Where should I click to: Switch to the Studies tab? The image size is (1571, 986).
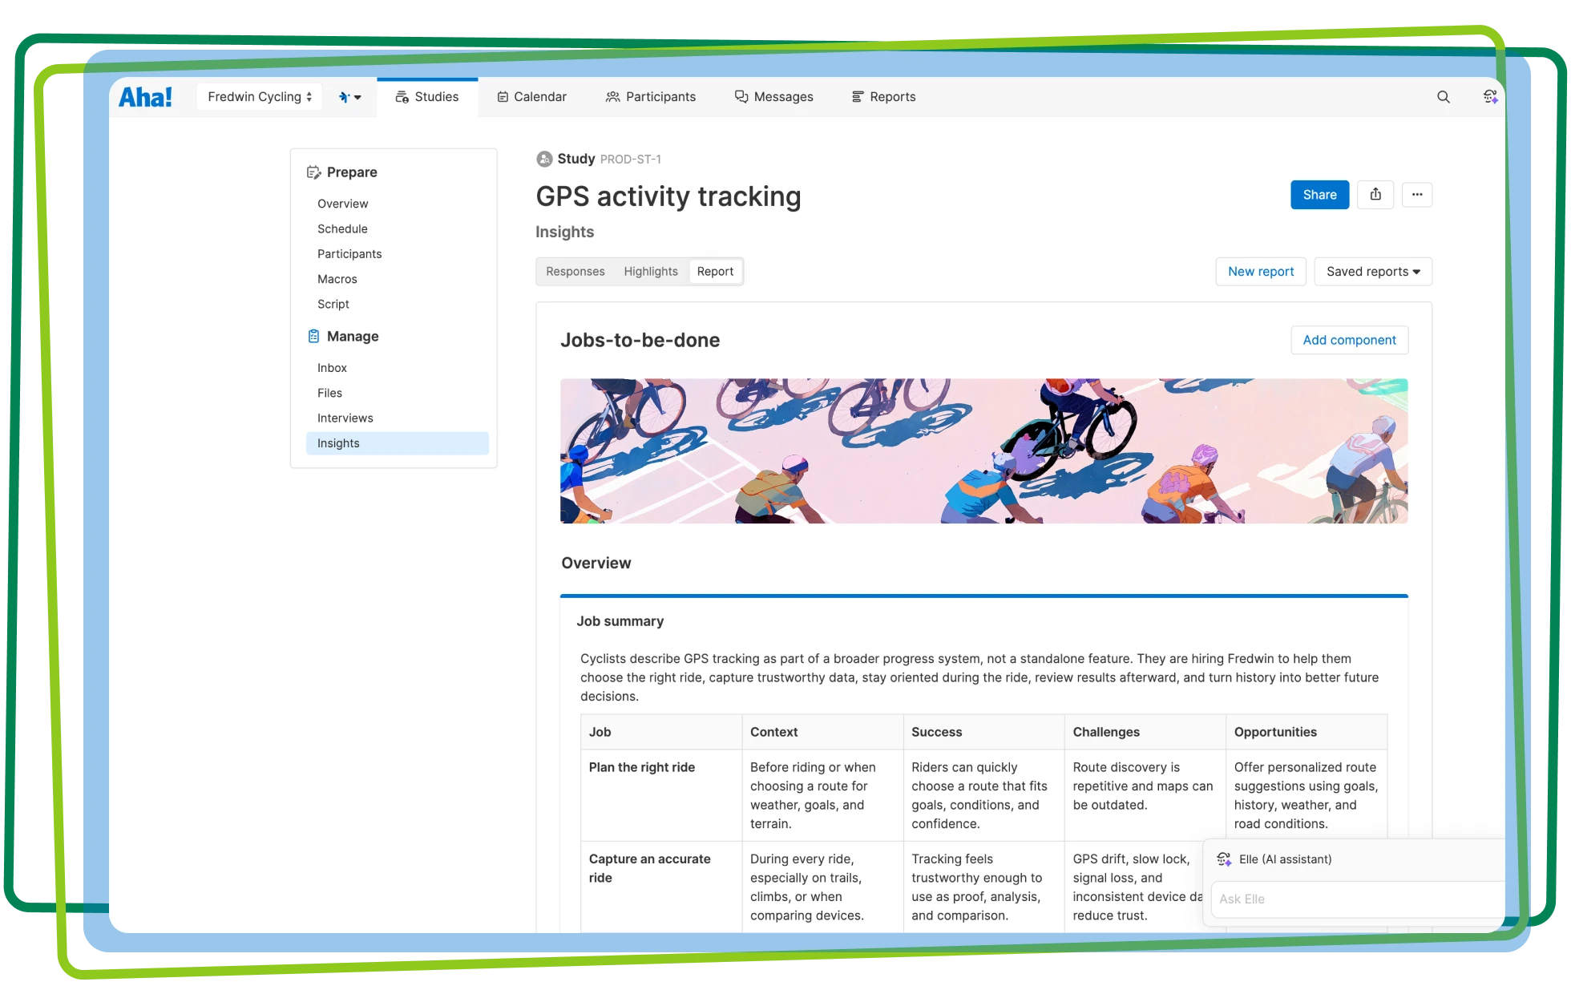[x=427, y=97]
